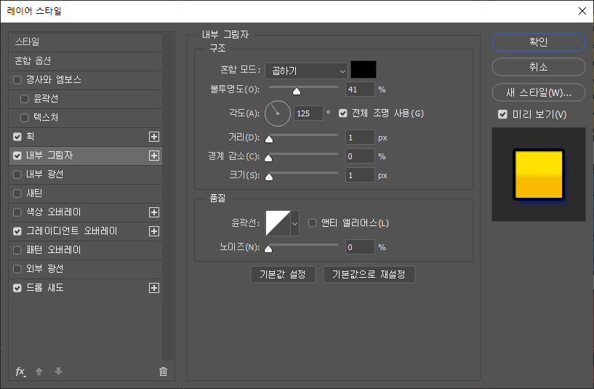Enable the 경사와 엠보스 checkbox
The height and width of the screenshot is (389, 594).
[x=17, y=80]
